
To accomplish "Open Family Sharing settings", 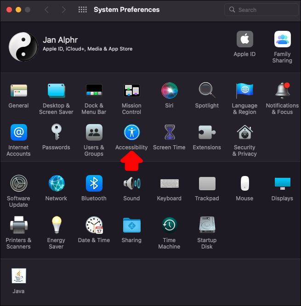I will coord(283,39).
